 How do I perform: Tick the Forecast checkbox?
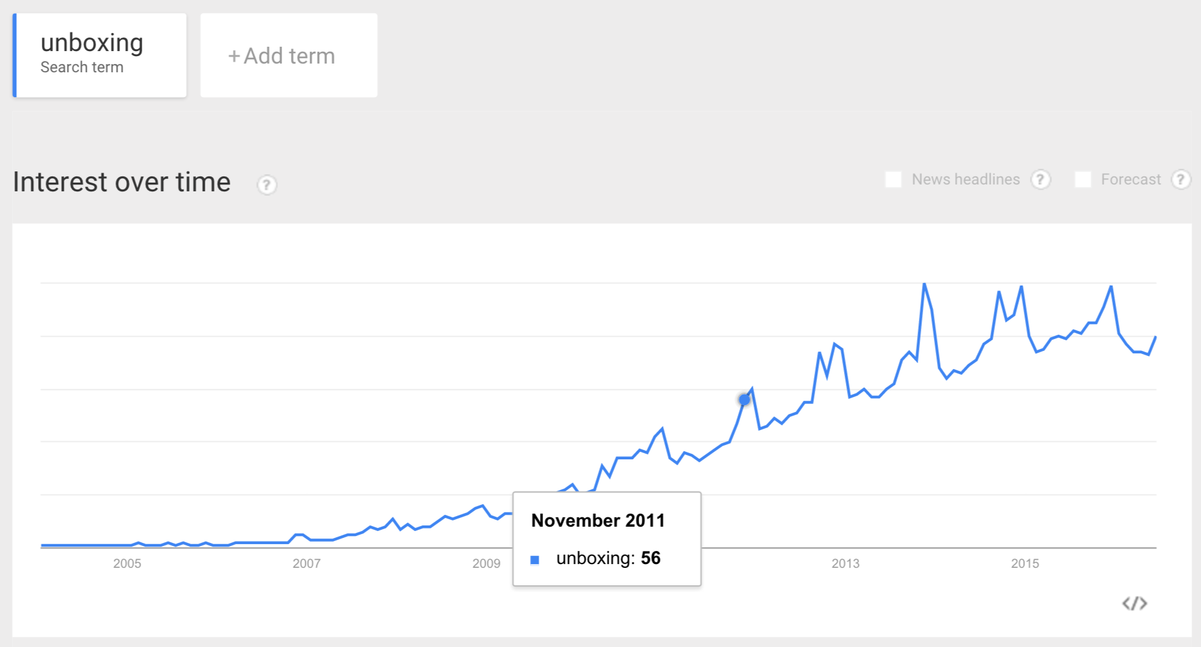click(1082, 180)
